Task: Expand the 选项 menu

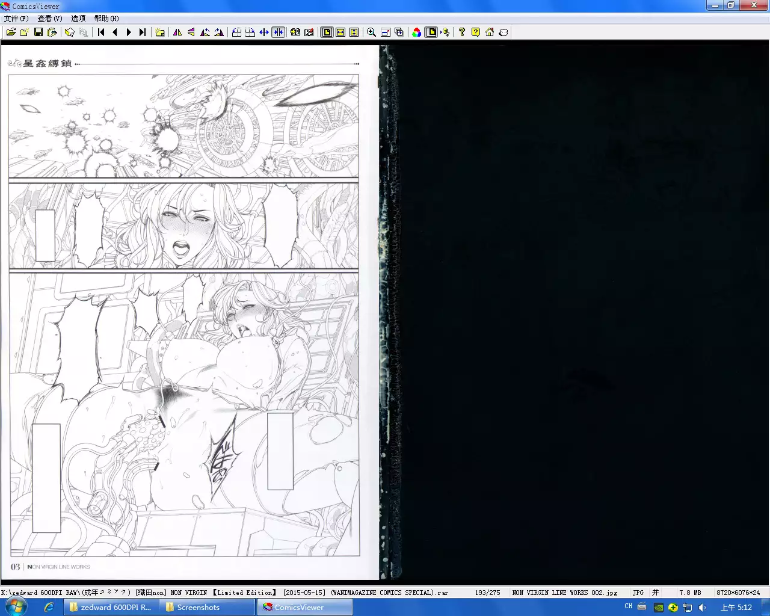Action: click(x=78, y=19)
